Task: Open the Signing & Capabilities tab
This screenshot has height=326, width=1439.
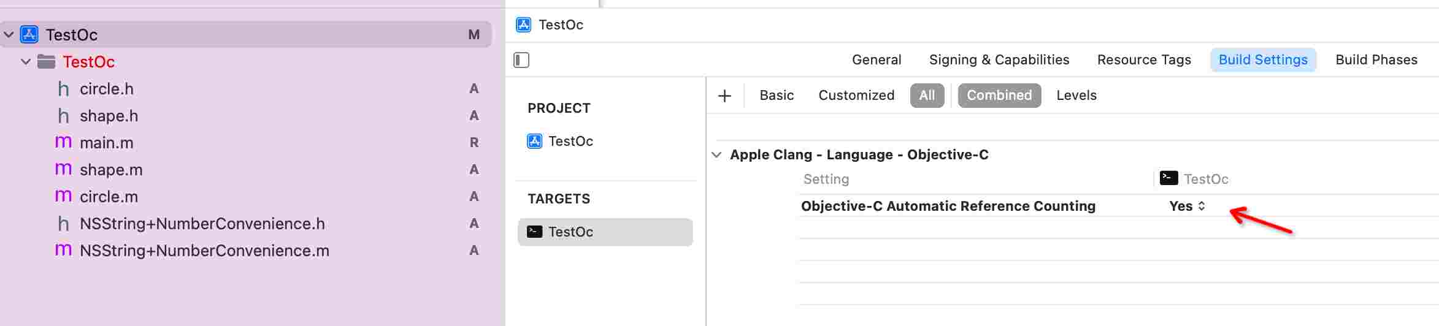Action: 999,60
